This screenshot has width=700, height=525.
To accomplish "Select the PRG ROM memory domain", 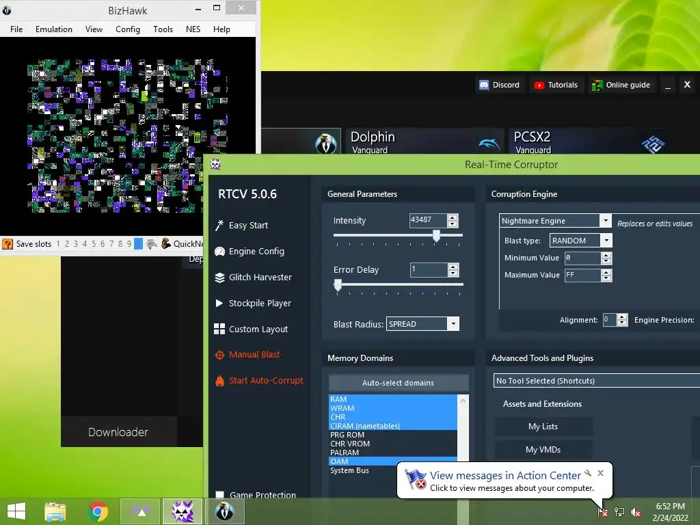I will 393,435.
